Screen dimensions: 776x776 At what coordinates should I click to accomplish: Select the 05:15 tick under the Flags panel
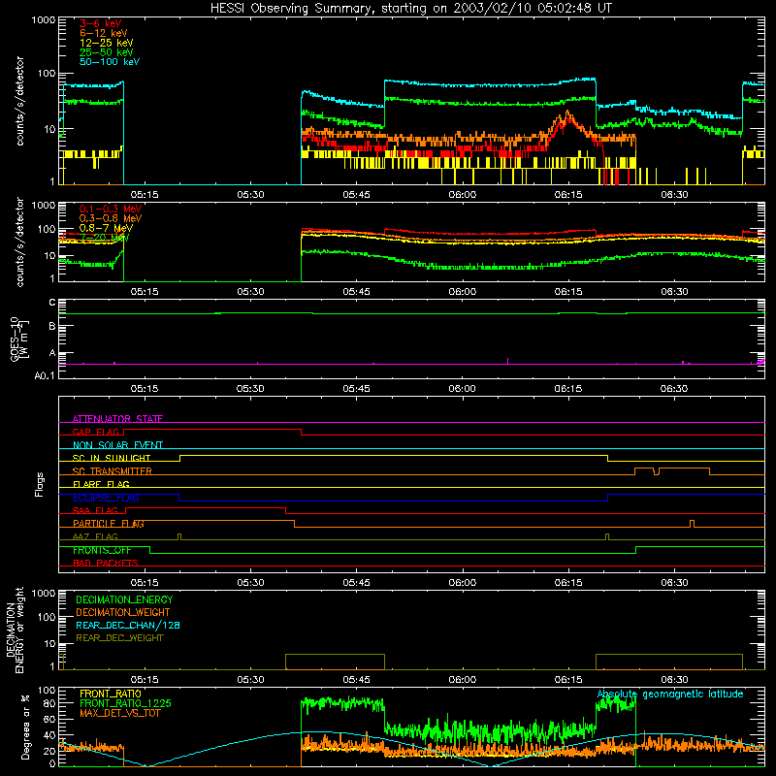145,583
